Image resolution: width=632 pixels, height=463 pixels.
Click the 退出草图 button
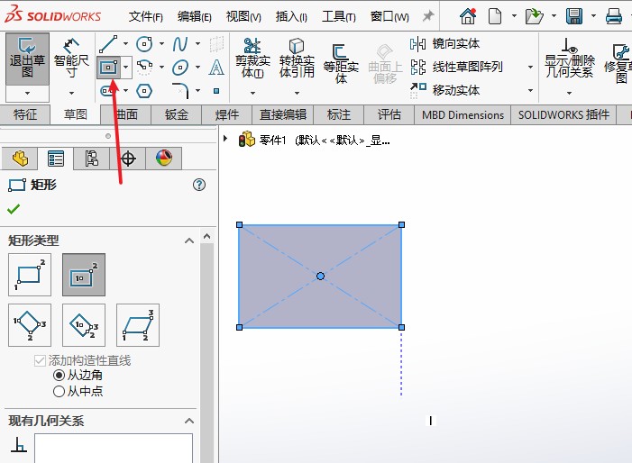tap(27, 59)
